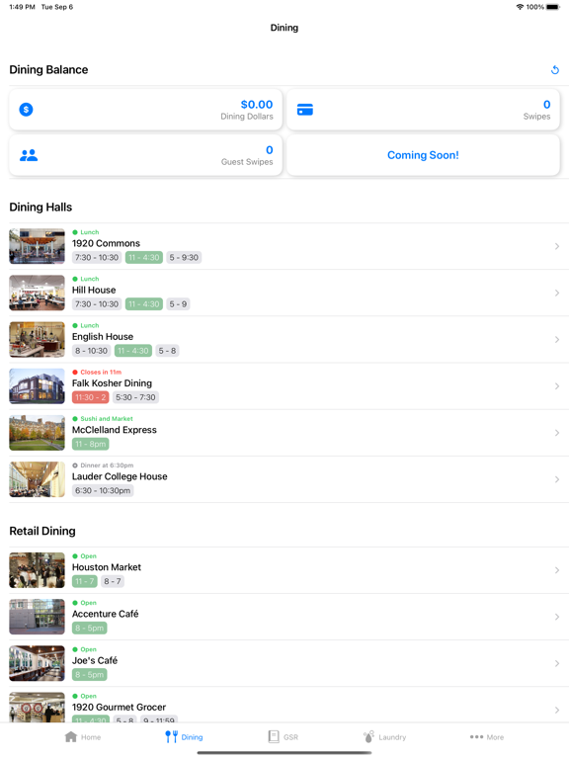Open the 1920 Commons thumbnail
Image resolution: width=569 pixels, height=759 pixels.
pyautogui.click(x=37, y=246)
